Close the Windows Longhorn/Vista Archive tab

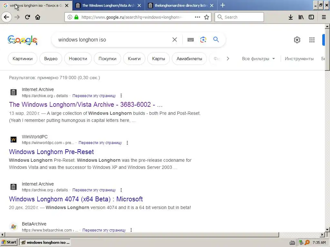click(x=139, y=5)
